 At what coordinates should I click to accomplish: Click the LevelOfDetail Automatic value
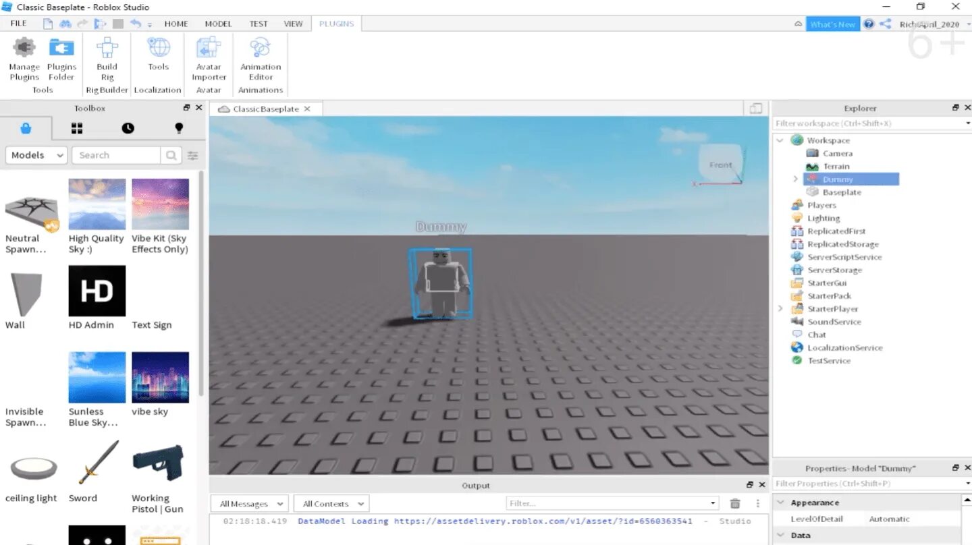point(889,519)
